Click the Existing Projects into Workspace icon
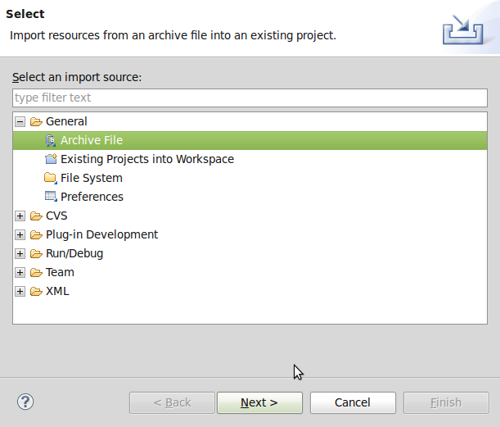Screen dimensions: 500x427 tap(51, 159)
